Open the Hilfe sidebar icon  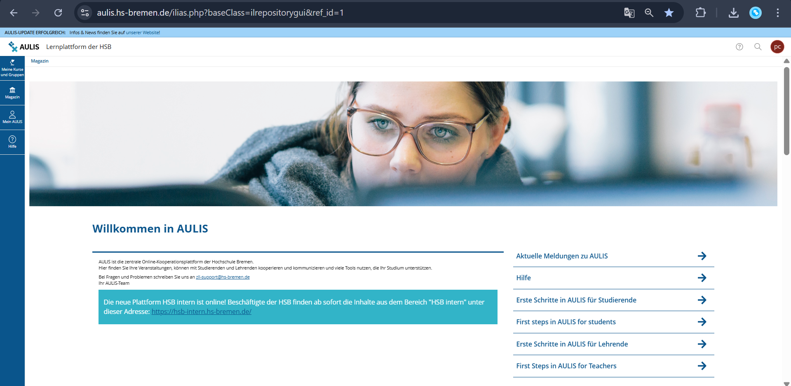click(12, 142)
